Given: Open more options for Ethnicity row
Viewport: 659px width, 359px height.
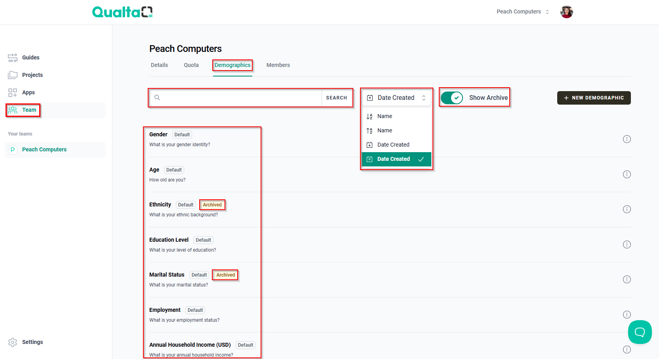Looking at the screenshot, I should point(627,209).
